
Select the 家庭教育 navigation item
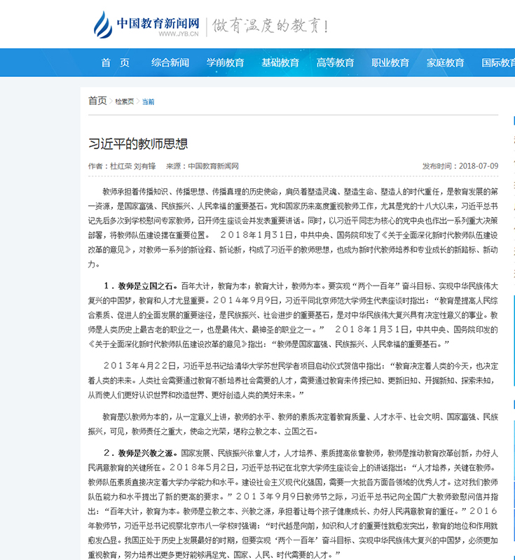[446, 62]
